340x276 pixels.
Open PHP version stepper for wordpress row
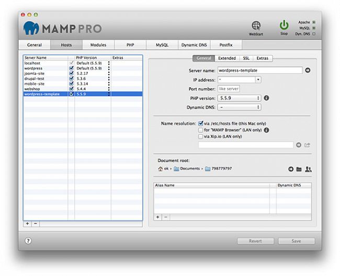109,68
